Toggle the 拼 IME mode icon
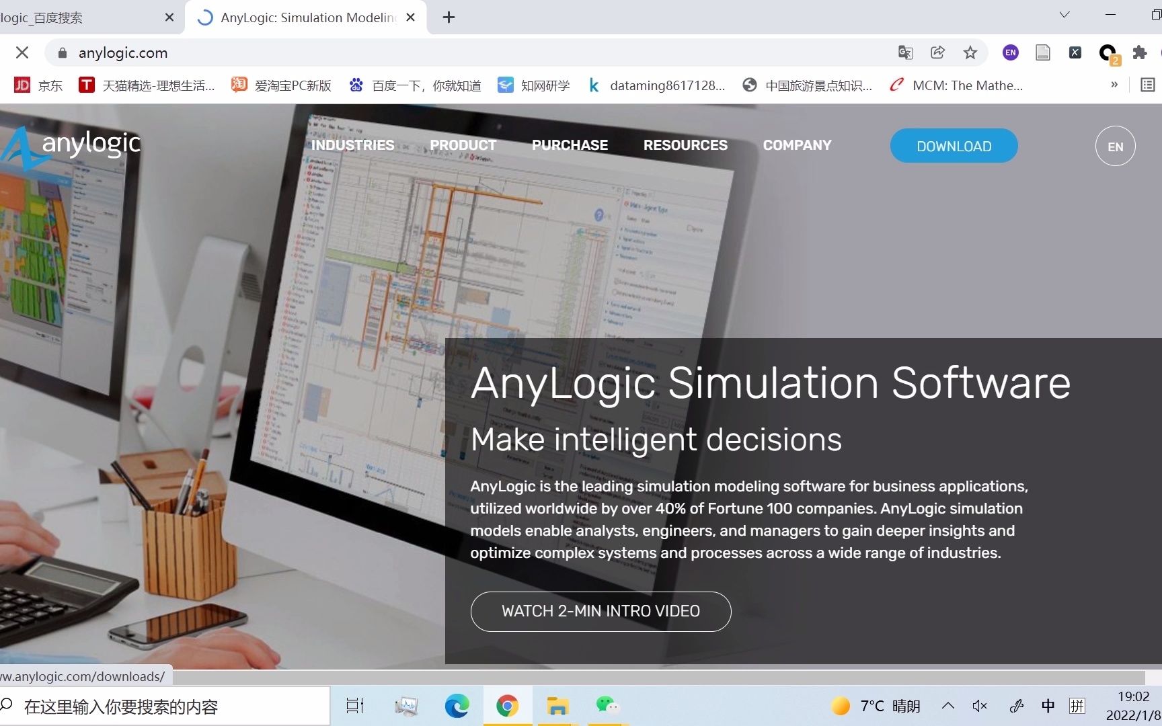 click(x=1077, y=706)
